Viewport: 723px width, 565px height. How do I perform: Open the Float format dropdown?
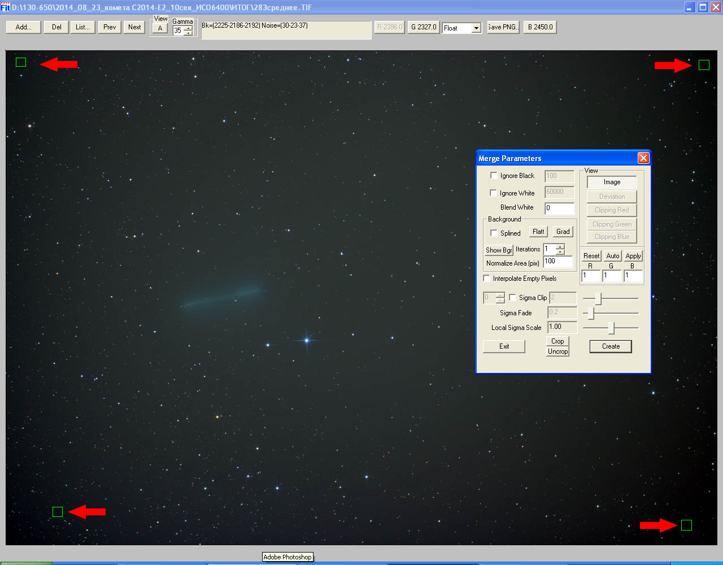coord(476,28)
